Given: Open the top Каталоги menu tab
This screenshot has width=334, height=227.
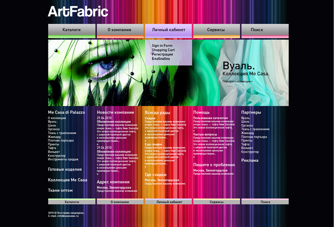Looking at the screenshot, I should point(71,31).
